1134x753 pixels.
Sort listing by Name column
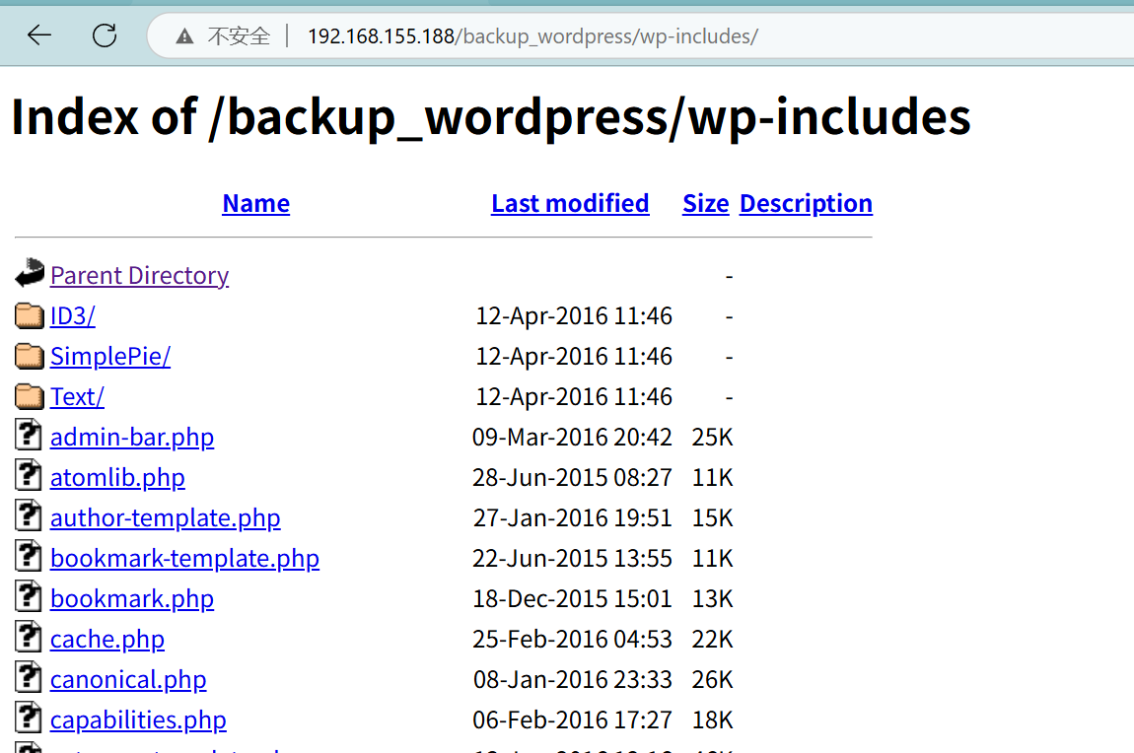(x=256, y=204)
